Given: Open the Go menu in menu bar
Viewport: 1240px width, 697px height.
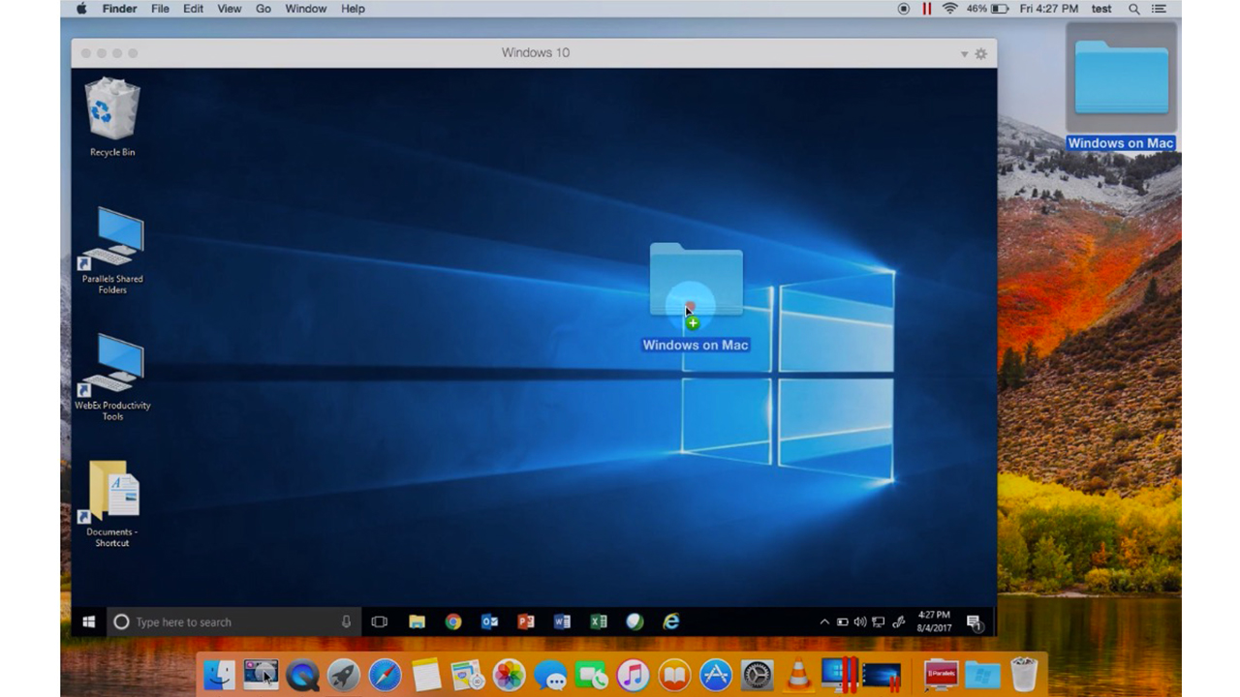Looking at the screenshot, I should (263, 9).
